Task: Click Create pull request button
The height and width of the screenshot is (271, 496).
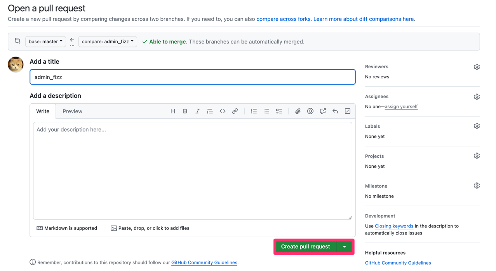Action: pyautogui.click(x=306, y=247)
